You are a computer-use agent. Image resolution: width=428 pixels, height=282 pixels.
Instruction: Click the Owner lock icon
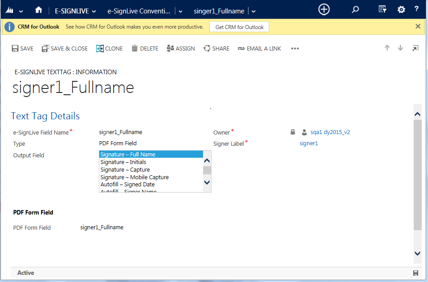click(x=292, y=132)
